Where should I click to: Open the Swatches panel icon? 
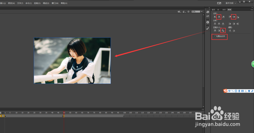click(208, 16)
